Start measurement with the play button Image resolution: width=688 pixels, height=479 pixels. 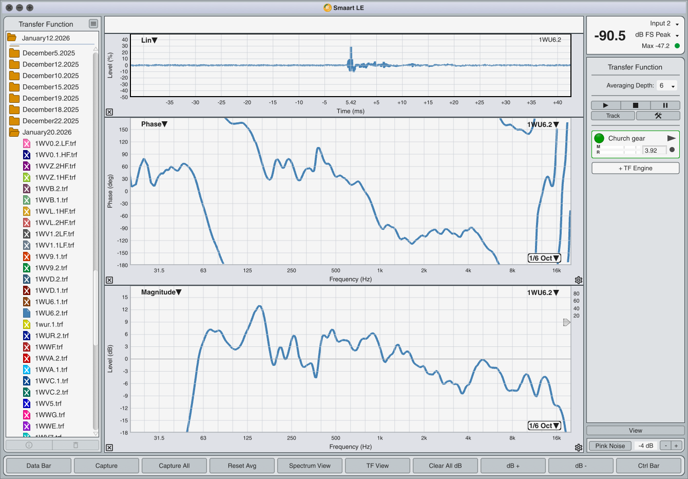point(605,105)
